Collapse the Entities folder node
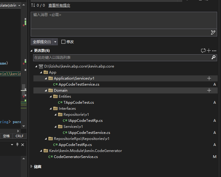 [x=51, y=96]
